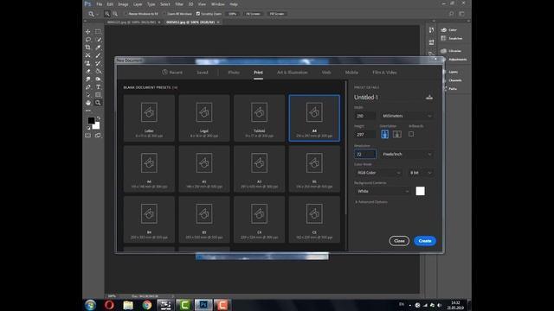The height and width of the screenshot is (311, 554).
Task: Switch to the Film & Video tab
Action: (384, 73)
